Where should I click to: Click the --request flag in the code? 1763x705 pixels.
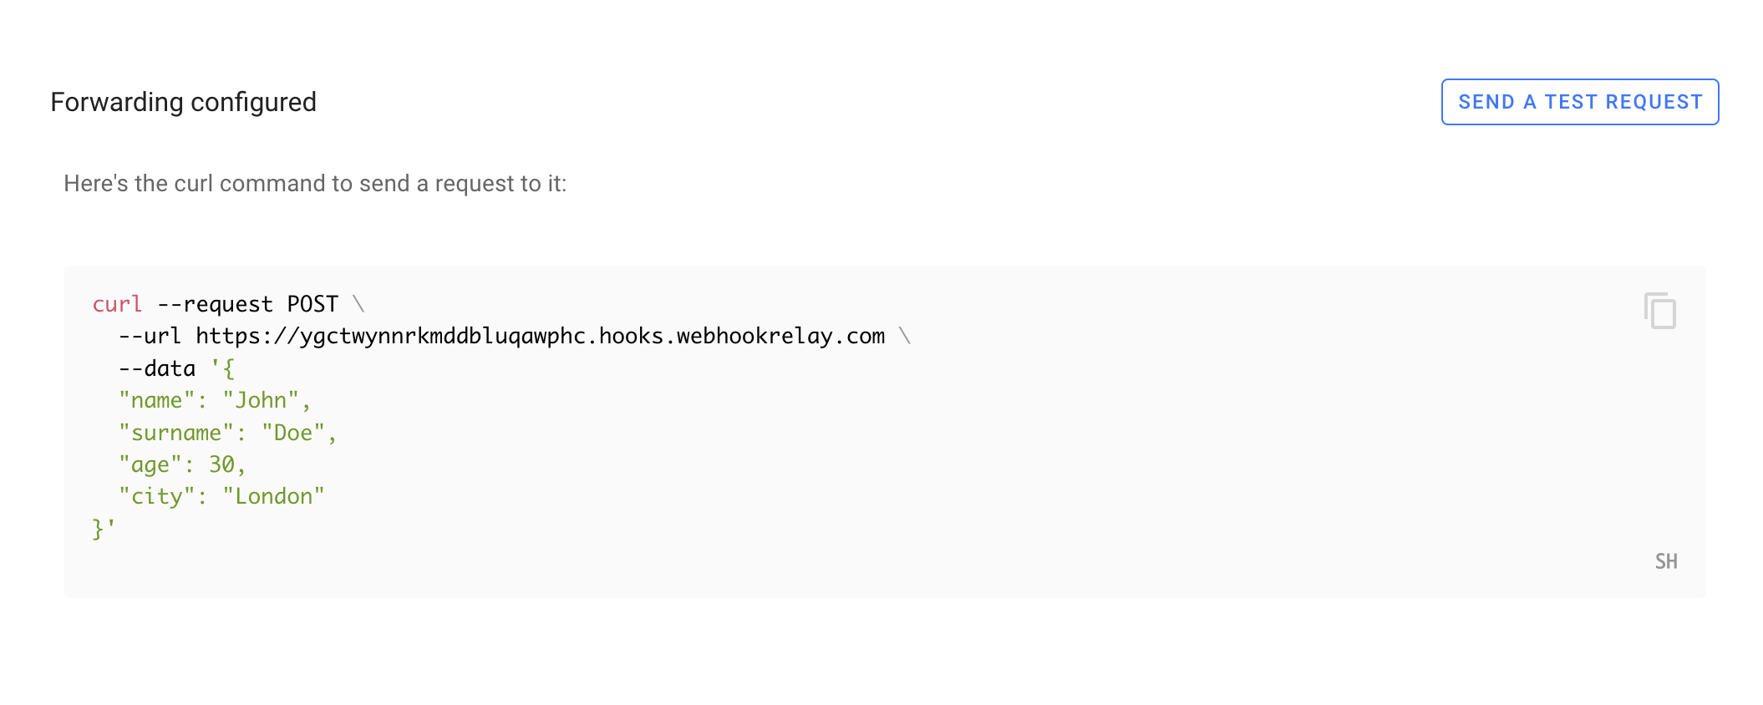[215, 304]
